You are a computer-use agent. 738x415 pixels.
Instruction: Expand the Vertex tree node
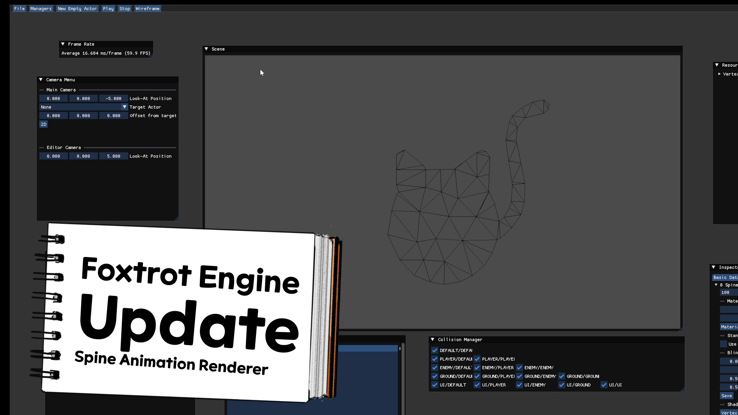719,74
